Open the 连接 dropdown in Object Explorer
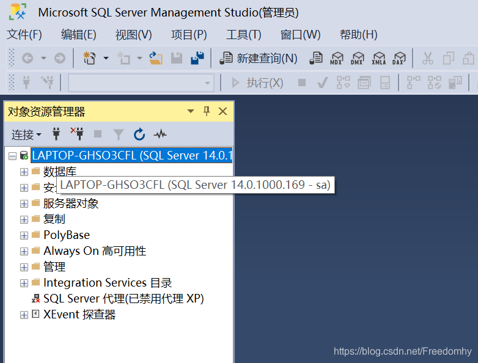This screenshot has height=363, width=478. [x=26, y=134]
